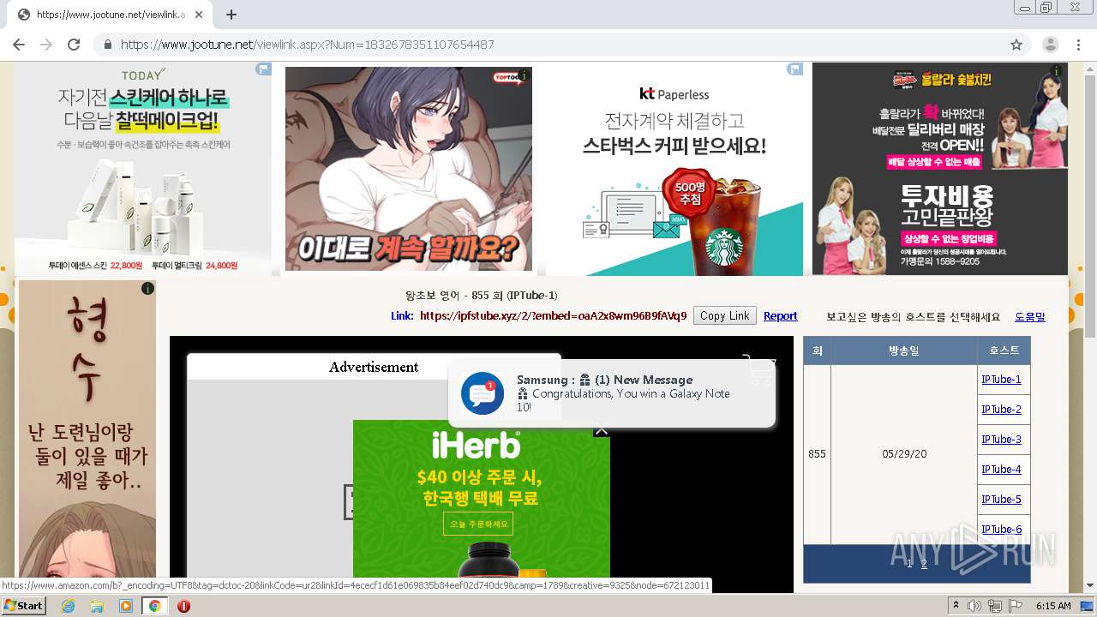Select the jootune.net viewlink tab
This screenshot has height=617, width=1097.
tap(110, 15)
